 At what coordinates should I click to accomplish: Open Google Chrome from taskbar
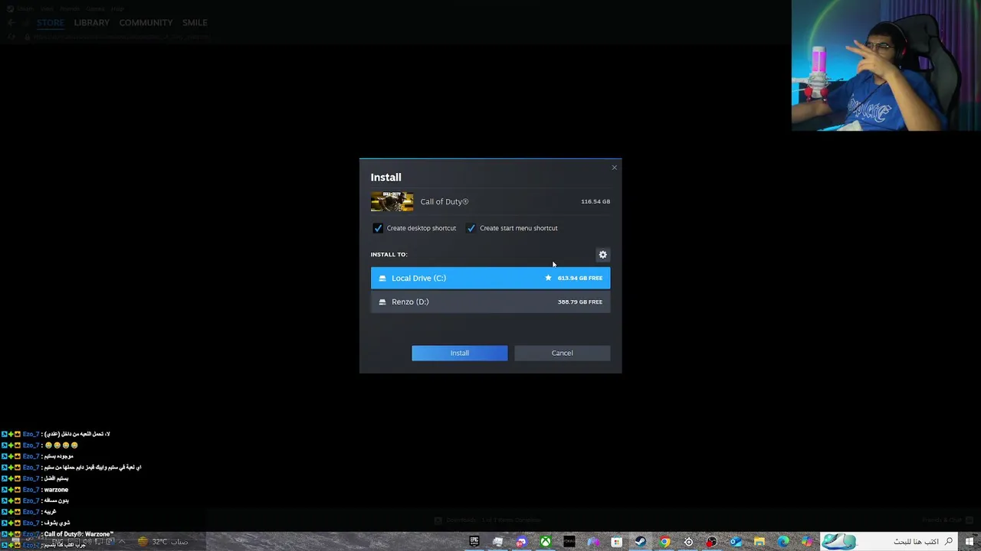[x=664, y=542]
